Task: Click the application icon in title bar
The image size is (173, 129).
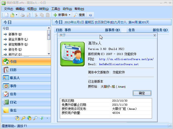Action: click(x=4, y=3)
